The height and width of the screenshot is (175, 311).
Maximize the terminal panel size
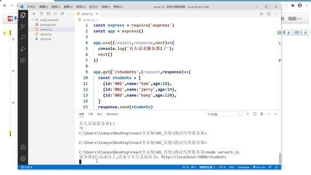[269, 114]
